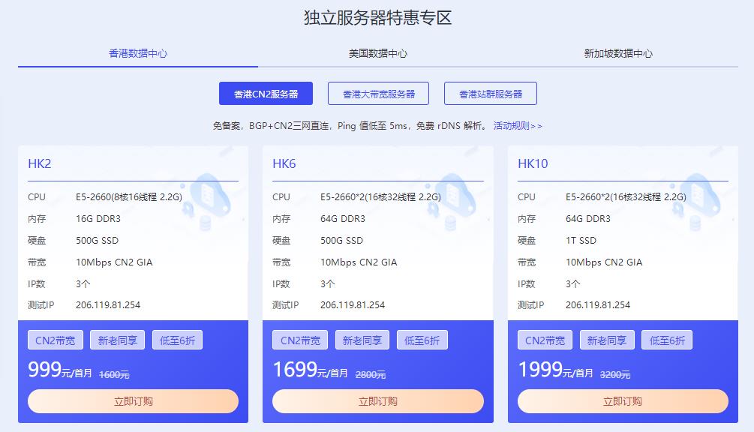Select 香港大带宽服务器 category button
The width and height of the screenshot is (754, 432).
click(x=378, y=94)
